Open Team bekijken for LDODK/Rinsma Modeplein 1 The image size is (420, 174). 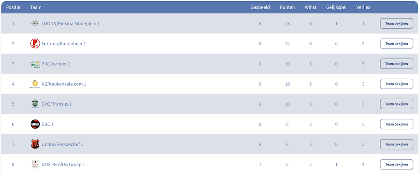pyautogui.click(x=396, y=23)
